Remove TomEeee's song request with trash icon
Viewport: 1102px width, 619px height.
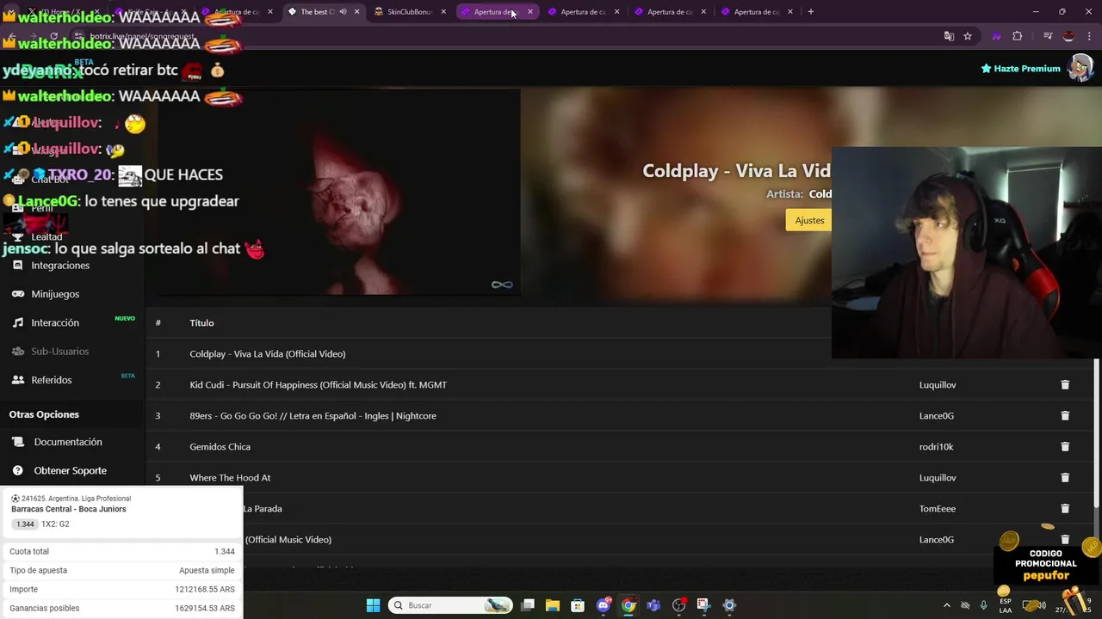coord(1065,509)
